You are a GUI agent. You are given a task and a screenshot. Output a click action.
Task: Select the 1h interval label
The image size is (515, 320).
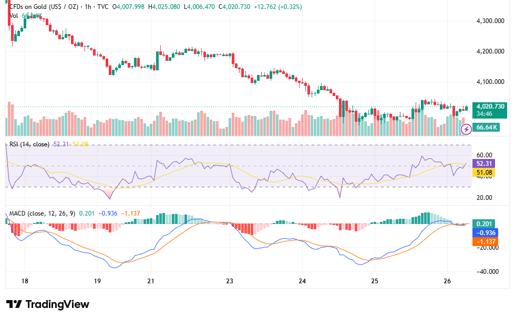click(88, 6)
